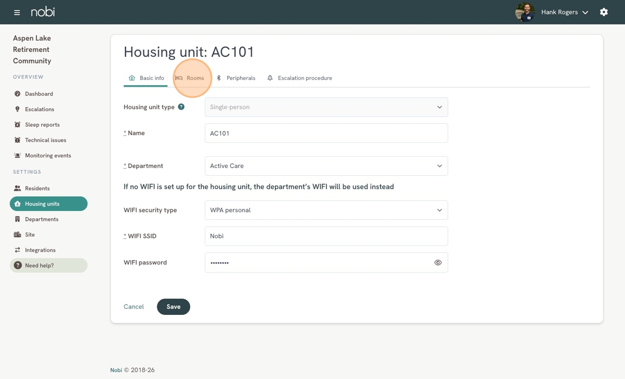Show the WIFI password with eye icon

(x=437, y=262)
